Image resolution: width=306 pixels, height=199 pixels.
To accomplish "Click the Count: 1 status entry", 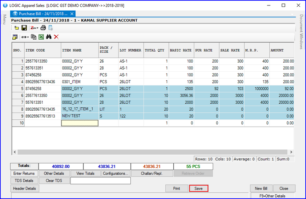I will (x=266, y=159).
